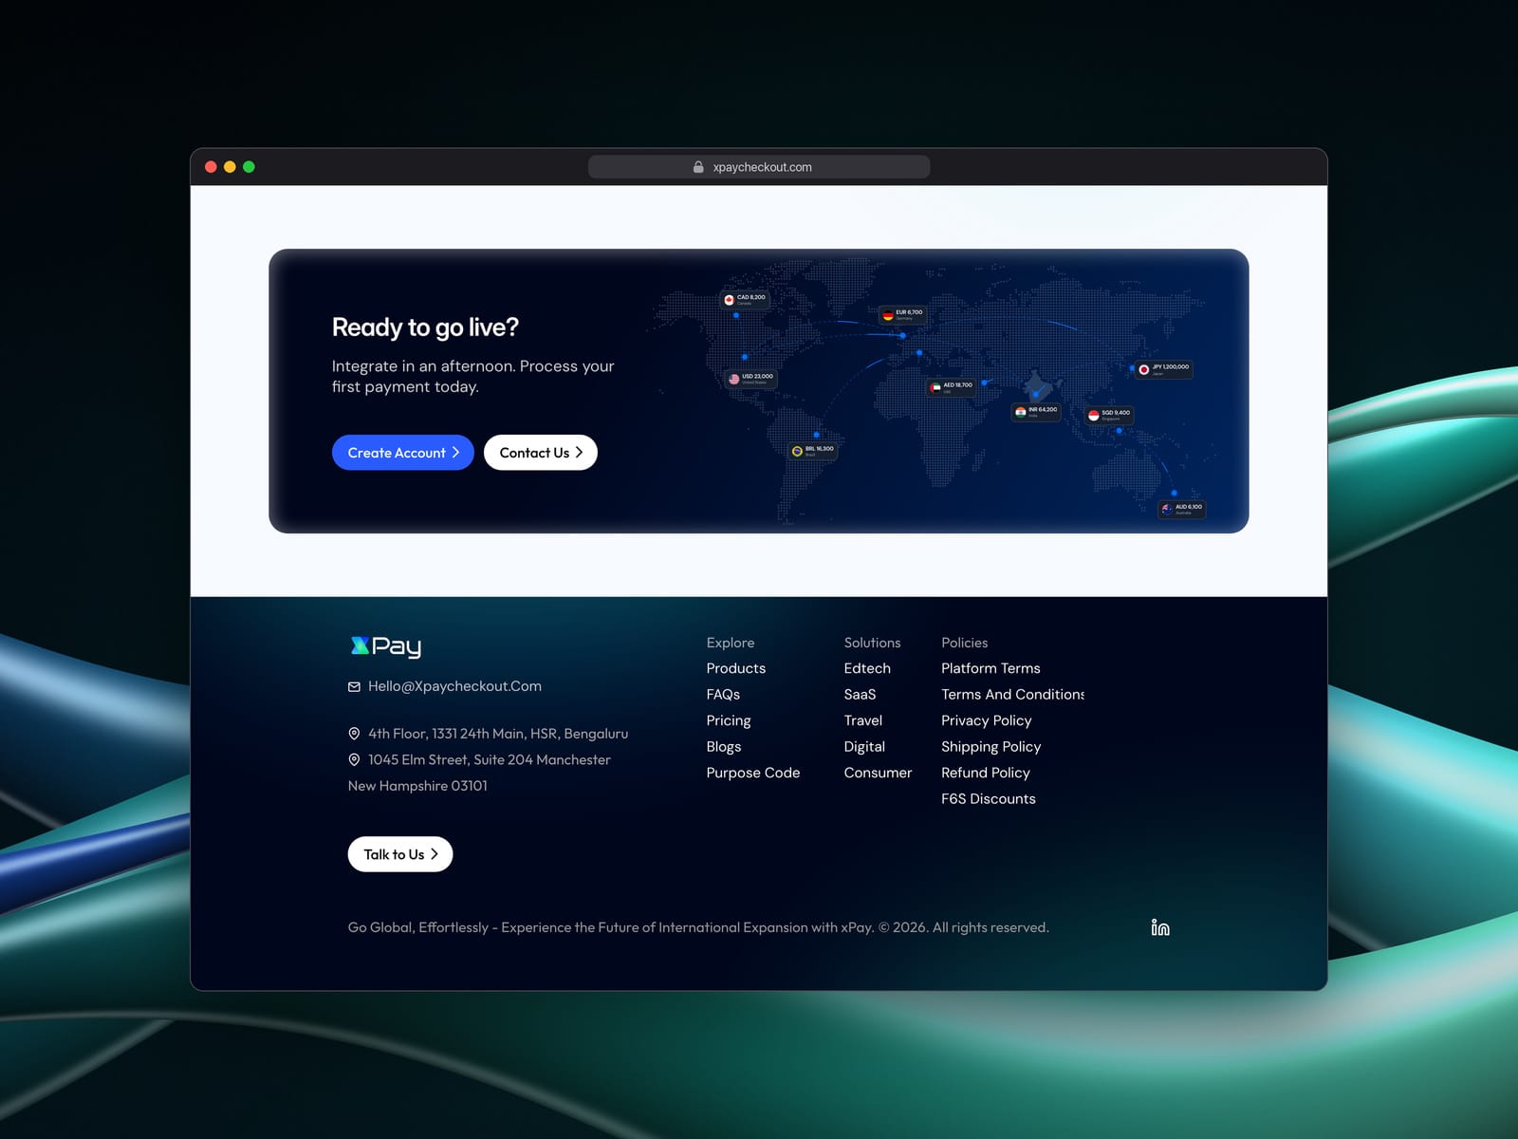Click the lock icon in address bar
Image resolution: width=1518 pixels, height=1139 pixels.
pyautogui.click(x=698, y=167)
